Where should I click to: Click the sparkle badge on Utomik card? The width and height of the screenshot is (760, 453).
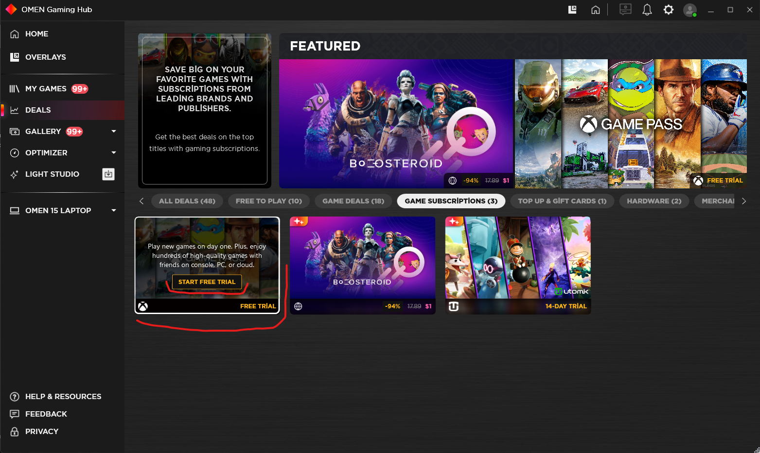pyautogui.click(x=454, y=221)
